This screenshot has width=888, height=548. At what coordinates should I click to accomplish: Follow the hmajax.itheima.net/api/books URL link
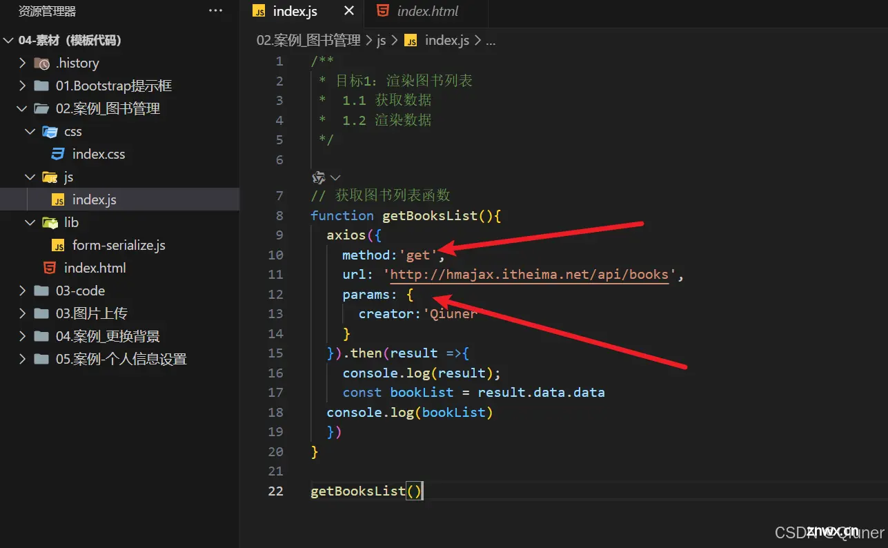[x=529, y=275]
